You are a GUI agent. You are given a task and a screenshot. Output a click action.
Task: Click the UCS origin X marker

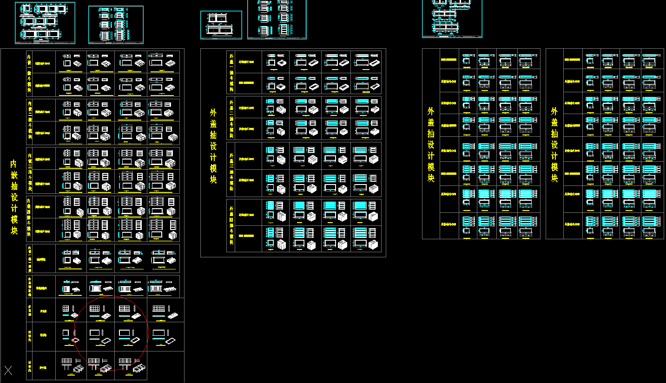8,370
